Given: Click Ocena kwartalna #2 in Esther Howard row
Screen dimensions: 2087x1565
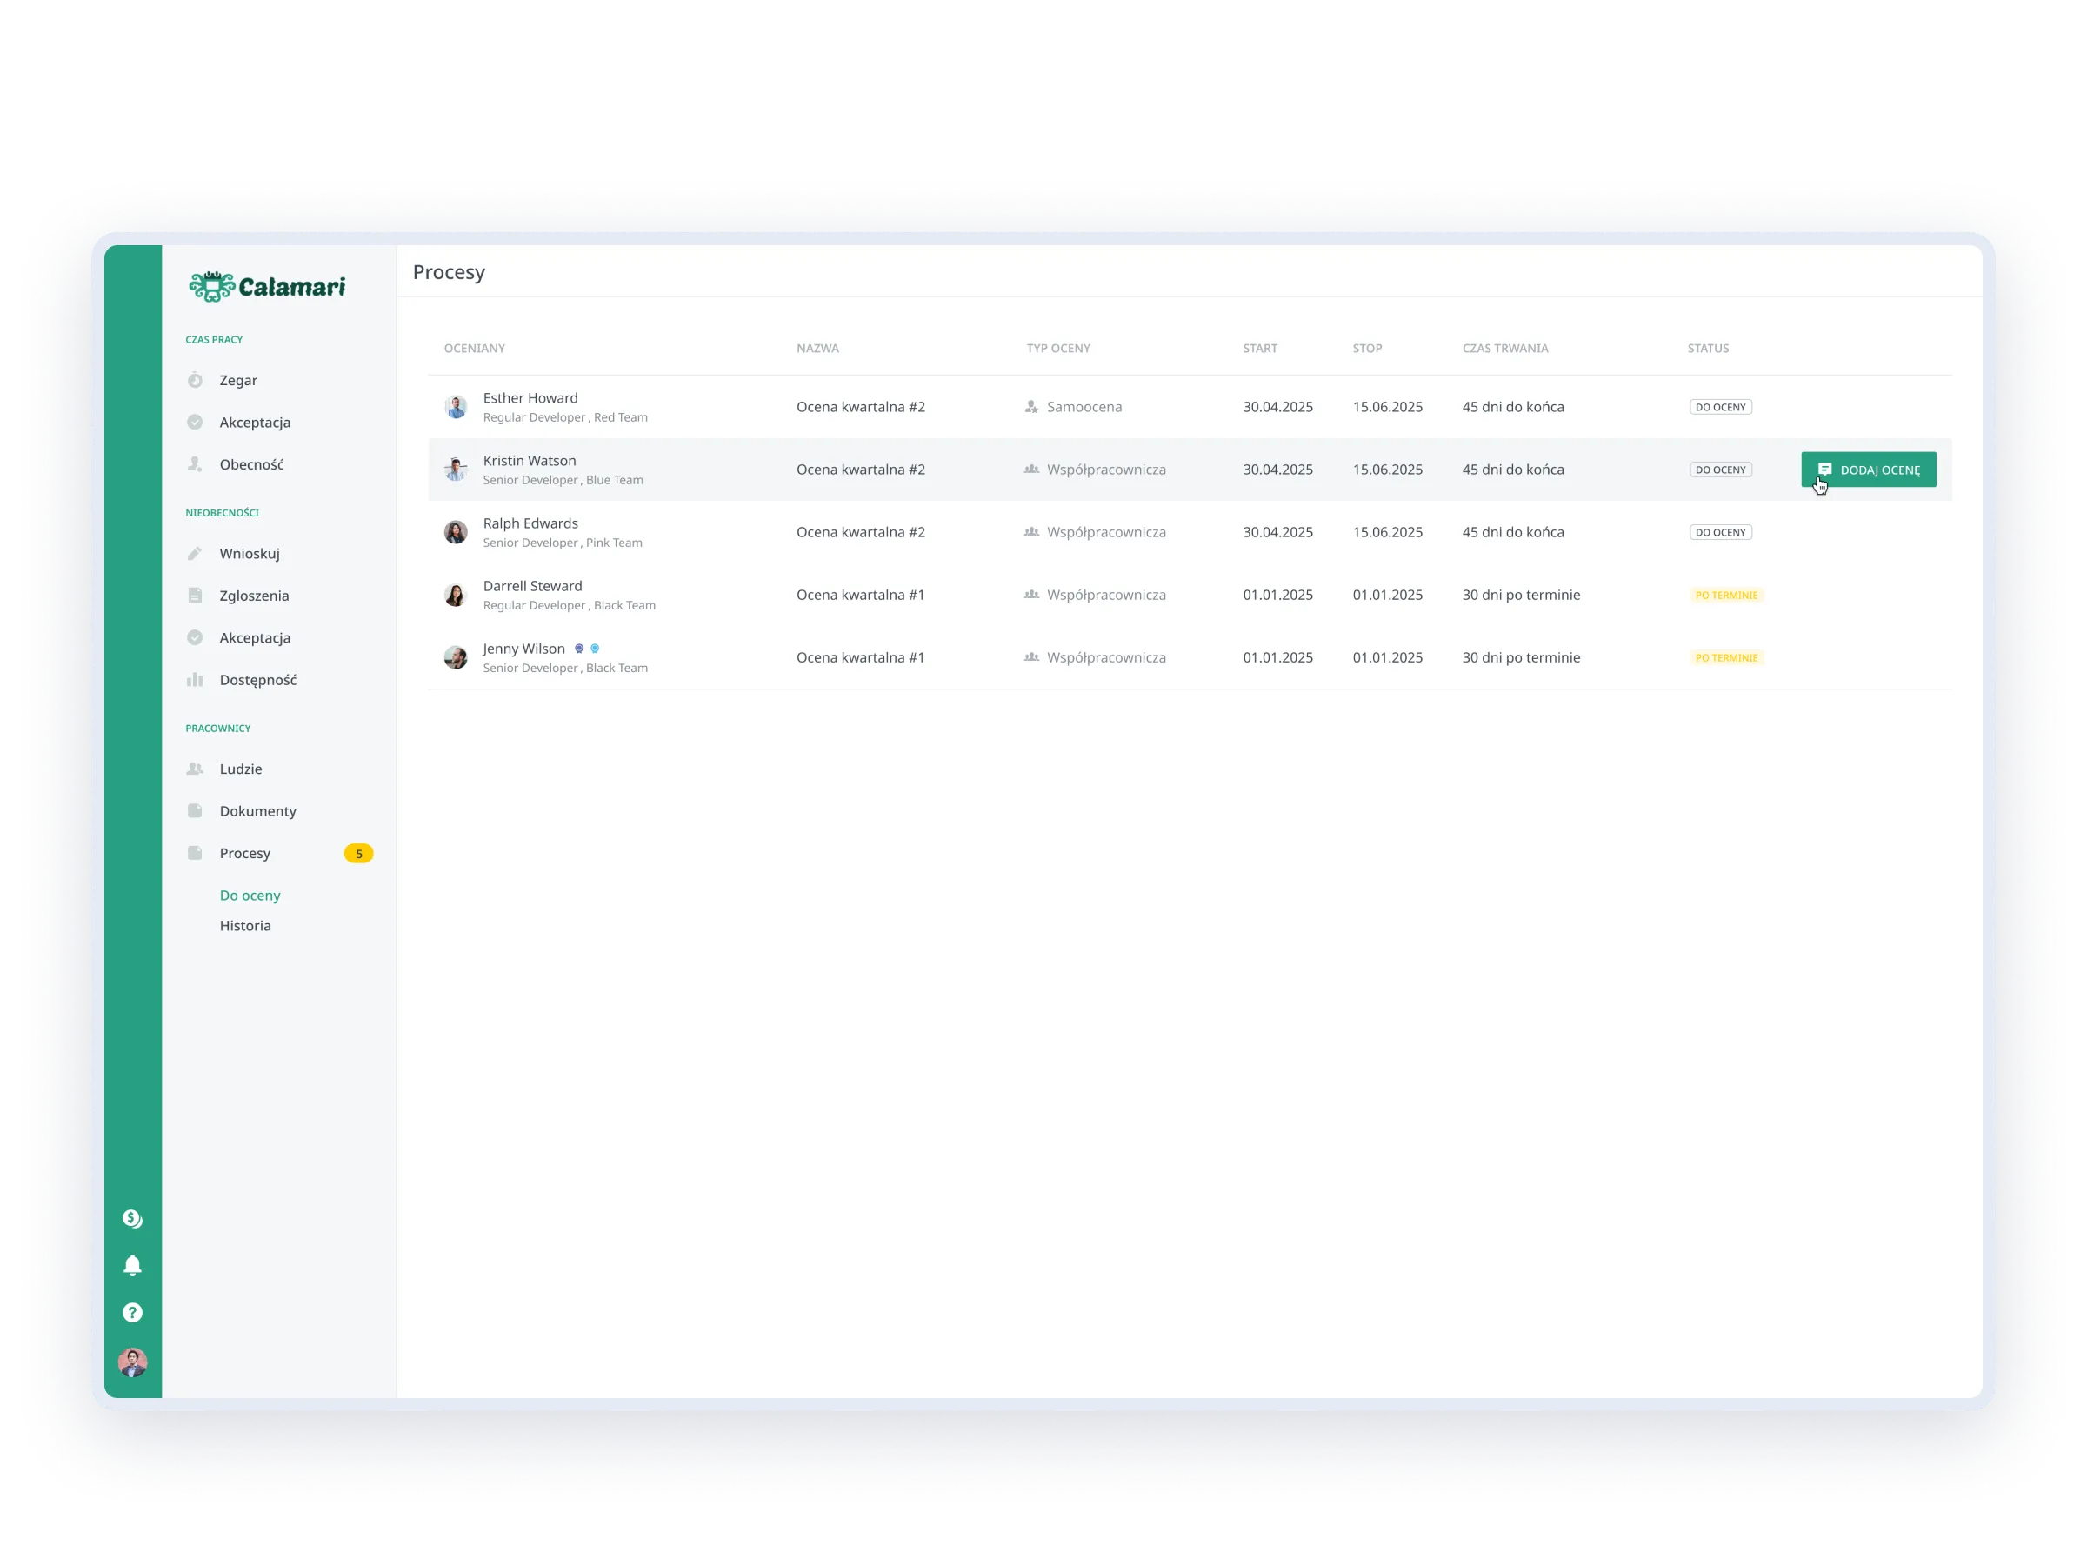Looking at the screenshot, I should click(x=859, y=407).
